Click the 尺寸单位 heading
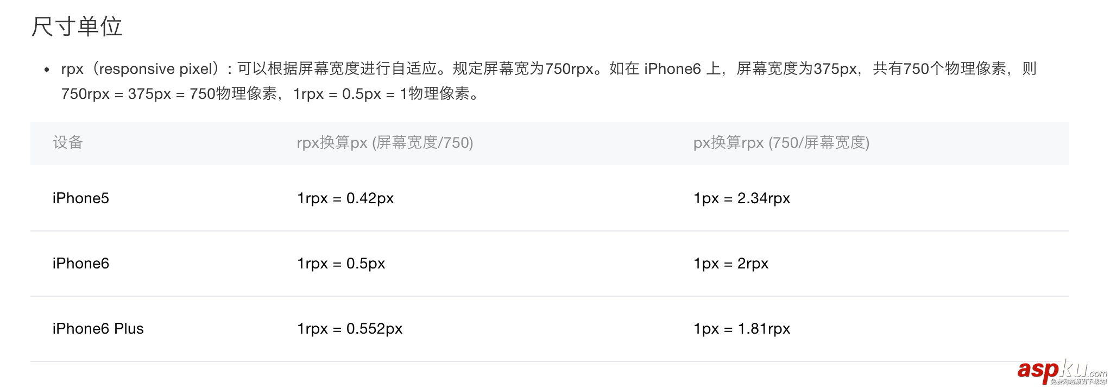The image size is (1110, 388). pos(77,27)
